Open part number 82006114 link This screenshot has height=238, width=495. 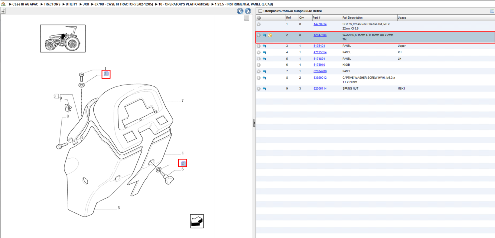tap(320, 88)
